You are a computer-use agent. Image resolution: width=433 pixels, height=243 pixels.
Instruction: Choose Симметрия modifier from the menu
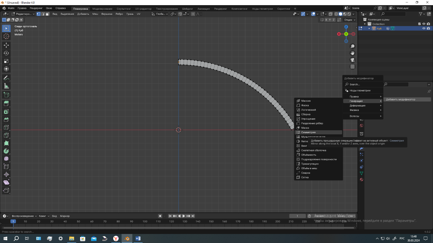[308, 132]
